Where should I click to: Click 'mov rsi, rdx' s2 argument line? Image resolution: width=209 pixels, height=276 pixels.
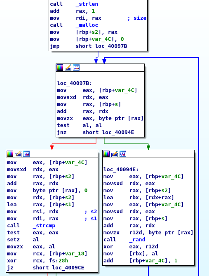[52, 211]
